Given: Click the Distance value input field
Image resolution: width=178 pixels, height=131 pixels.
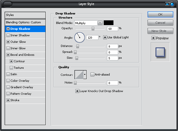Looking at the screenshot, I should point(112,46).
